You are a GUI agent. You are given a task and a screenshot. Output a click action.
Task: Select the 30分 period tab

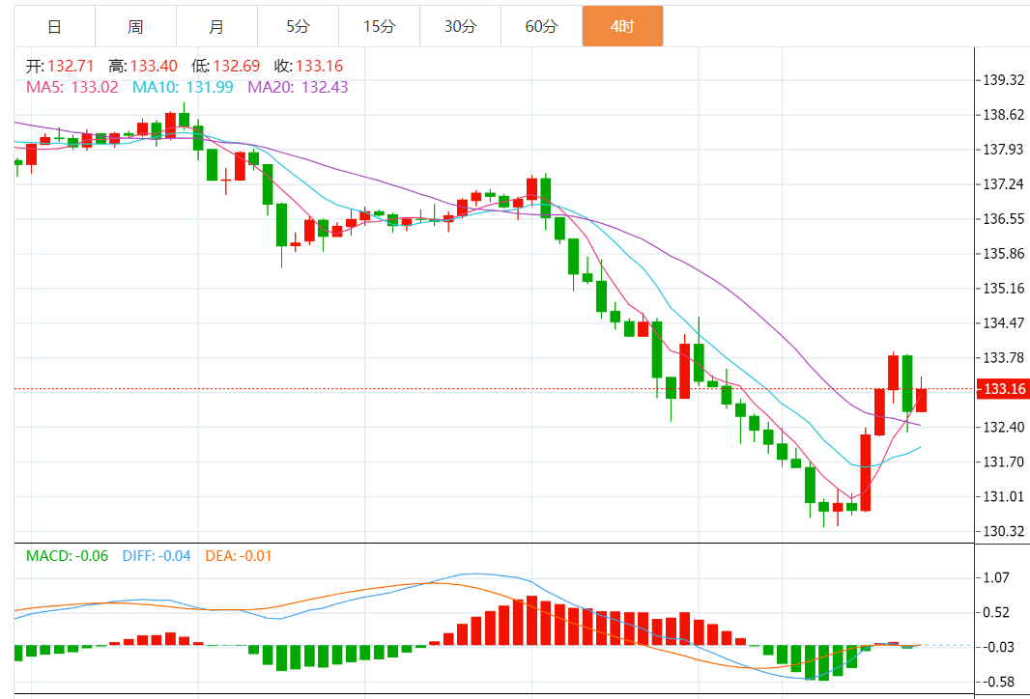click(460, 26)
